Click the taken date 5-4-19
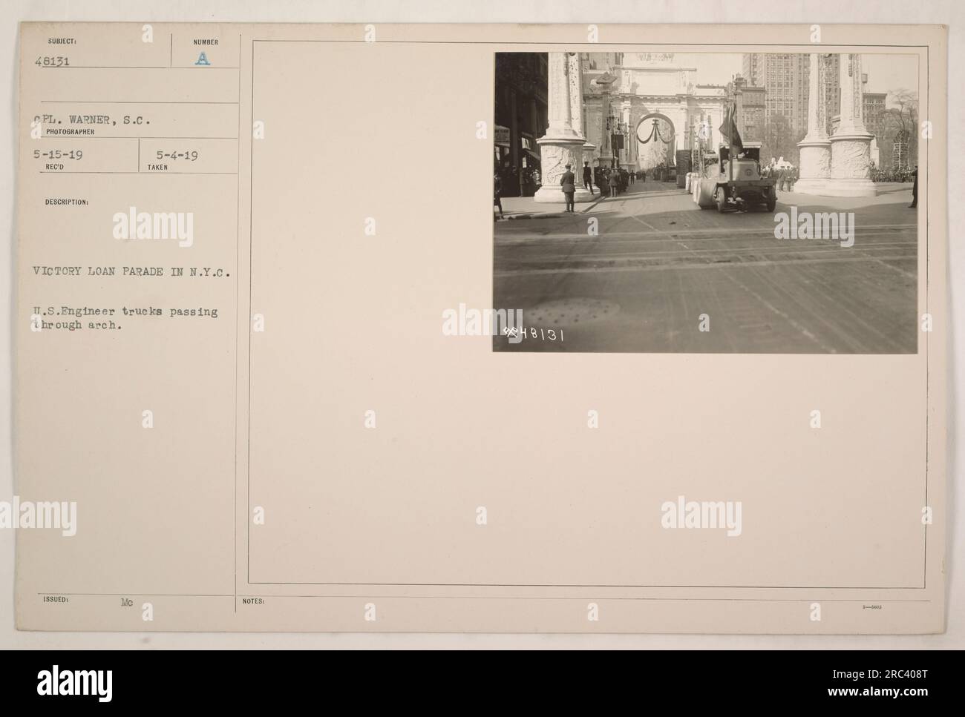This screenshot has width=965, height=717. pyautogui.click(x=177, y=156)
